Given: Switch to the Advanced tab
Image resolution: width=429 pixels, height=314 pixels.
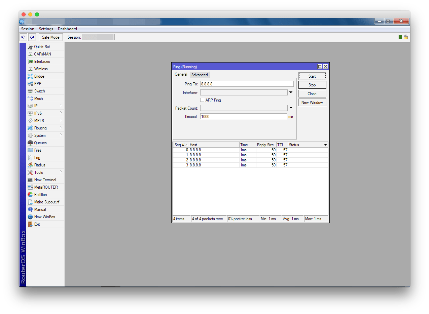Looking at the screenshot, I should coord(200,75).
